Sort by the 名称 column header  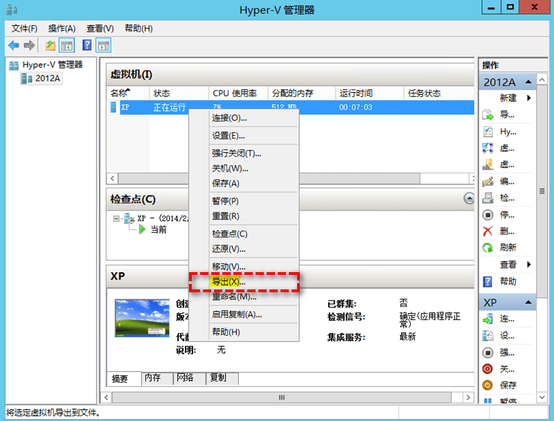[x=128, y=93]
